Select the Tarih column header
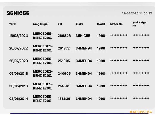This screenshot has width=155, height=116. coord(13,24)
